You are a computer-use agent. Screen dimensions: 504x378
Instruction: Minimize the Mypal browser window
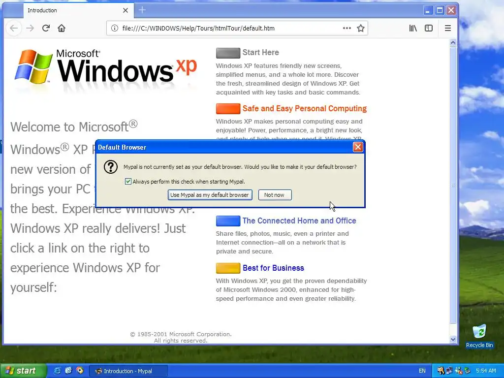[428, 10]
